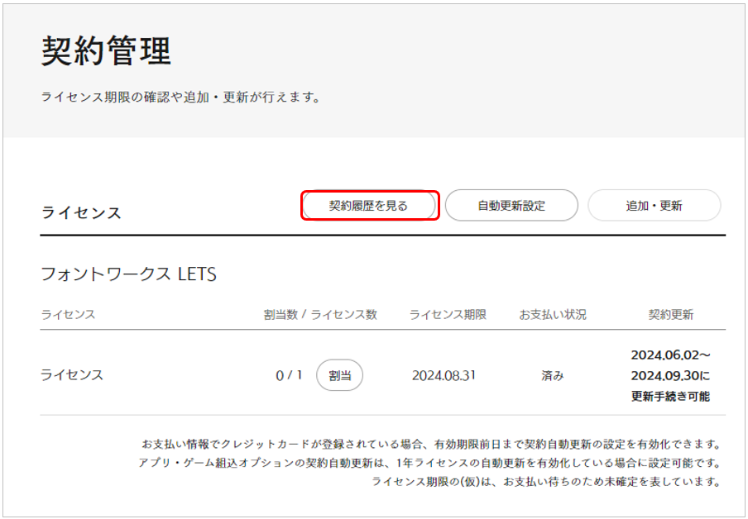This screenshot has height=519, width=748.
Task: Click note about ライセンス期限の(仮)
Action: (x=546, y=481)
